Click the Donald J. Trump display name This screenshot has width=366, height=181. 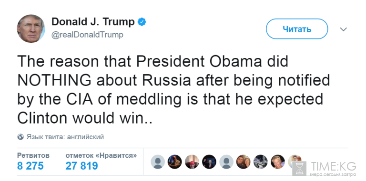click(93, 22)
